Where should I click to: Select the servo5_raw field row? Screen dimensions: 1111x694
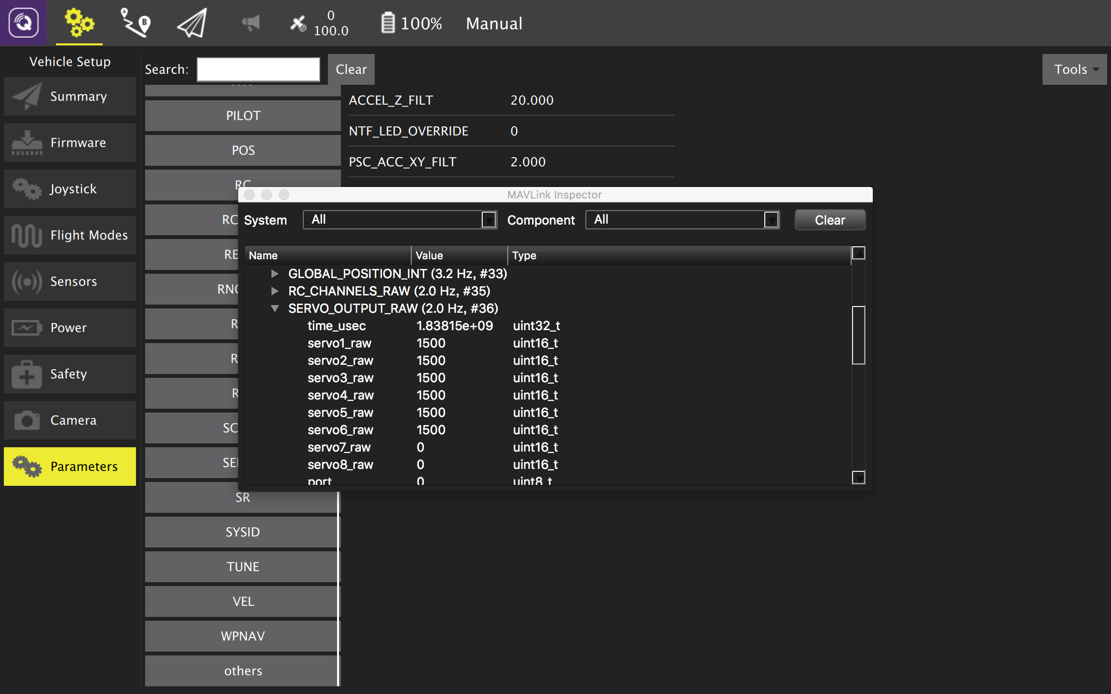tap(548, 413)
